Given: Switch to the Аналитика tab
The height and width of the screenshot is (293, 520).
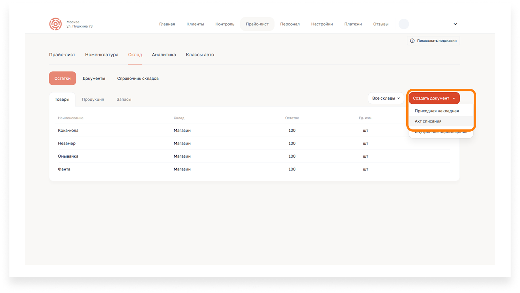Looking at the screenshot, I should click(164, 55).
